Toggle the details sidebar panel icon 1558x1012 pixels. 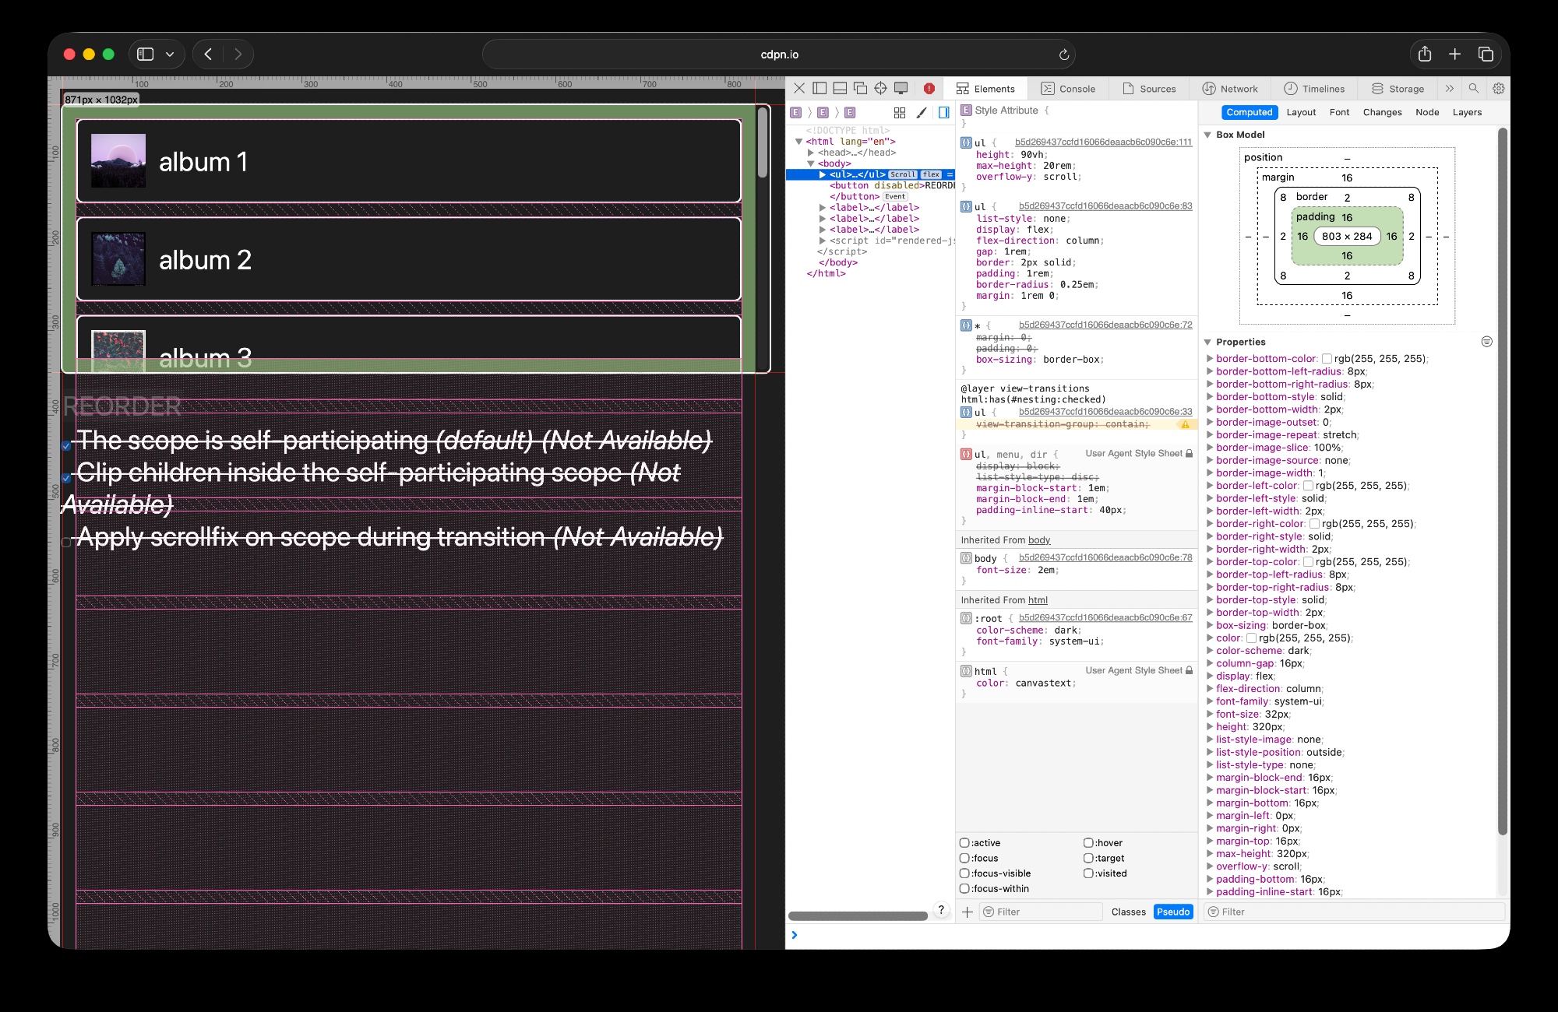(x=943, y=113)
